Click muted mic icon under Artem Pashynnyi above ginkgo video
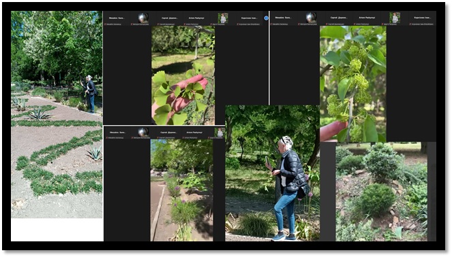Image resolution: width=452 pixels, height=257 pixels. coord(184,24)
